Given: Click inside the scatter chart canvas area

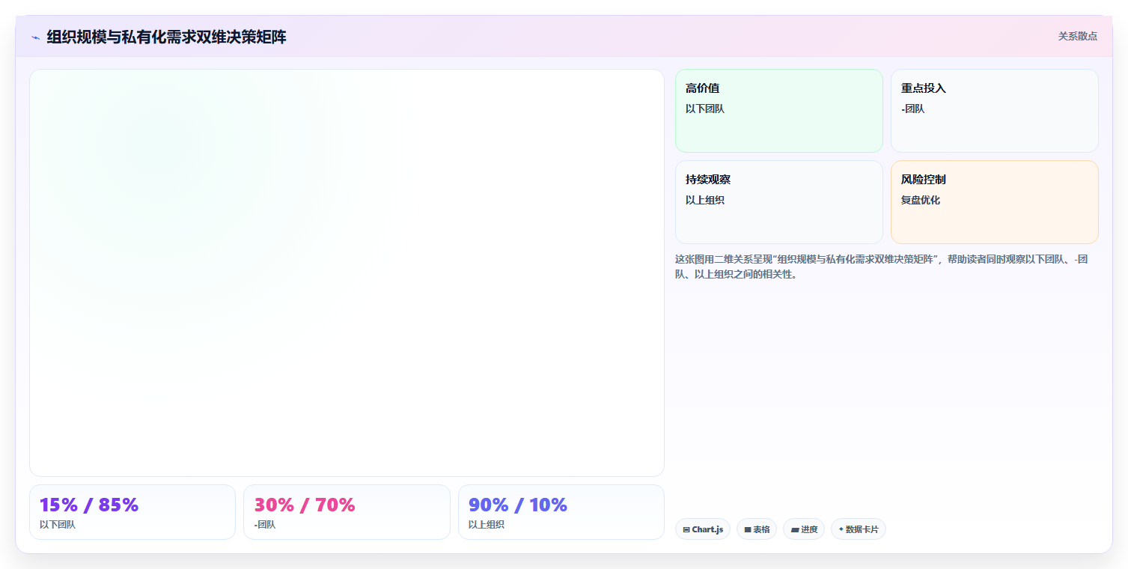Looking at the screenshot, I should click(x=347, y=273).
